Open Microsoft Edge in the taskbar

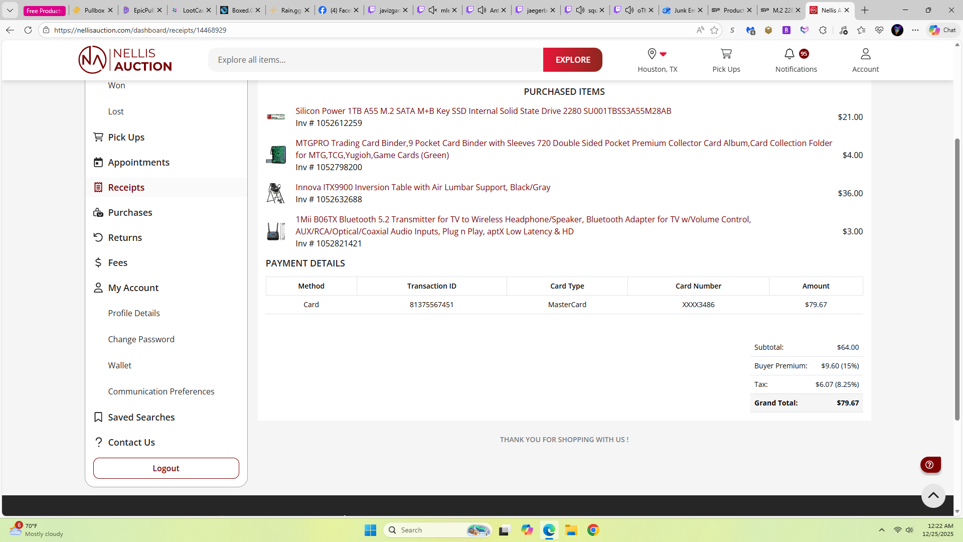click(x=549, y=530)
